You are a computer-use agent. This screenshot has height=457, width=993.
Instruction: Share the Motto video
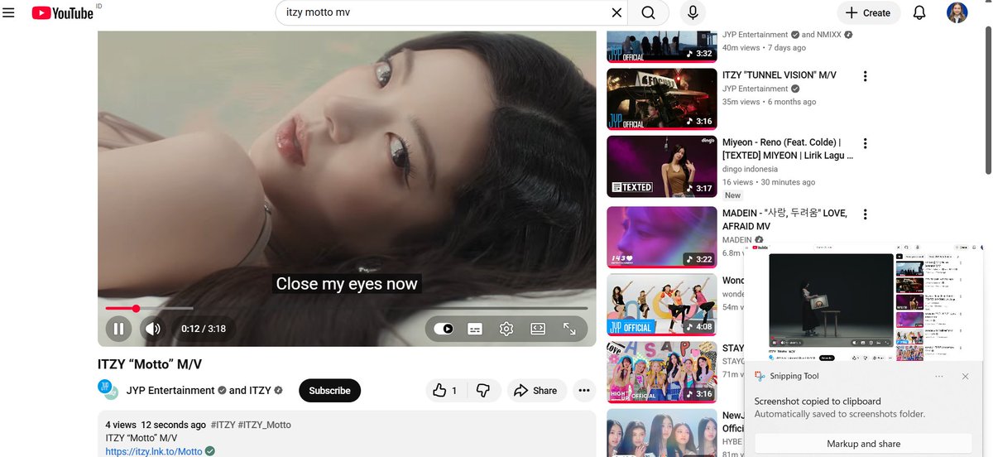pyautogui.click(x=536, y=391)
